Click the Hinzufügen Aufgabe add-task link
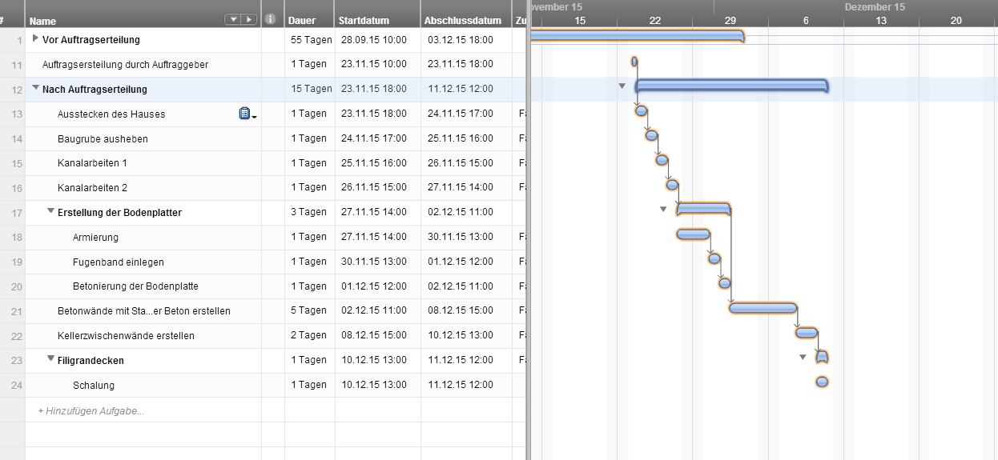The height and width of the screenshot is (460, 998). 91,410
